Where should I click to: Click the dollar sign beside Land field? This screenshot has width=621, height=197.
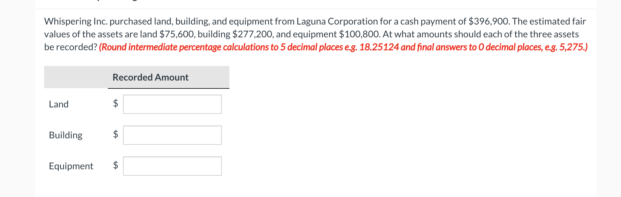coord(115,104)
